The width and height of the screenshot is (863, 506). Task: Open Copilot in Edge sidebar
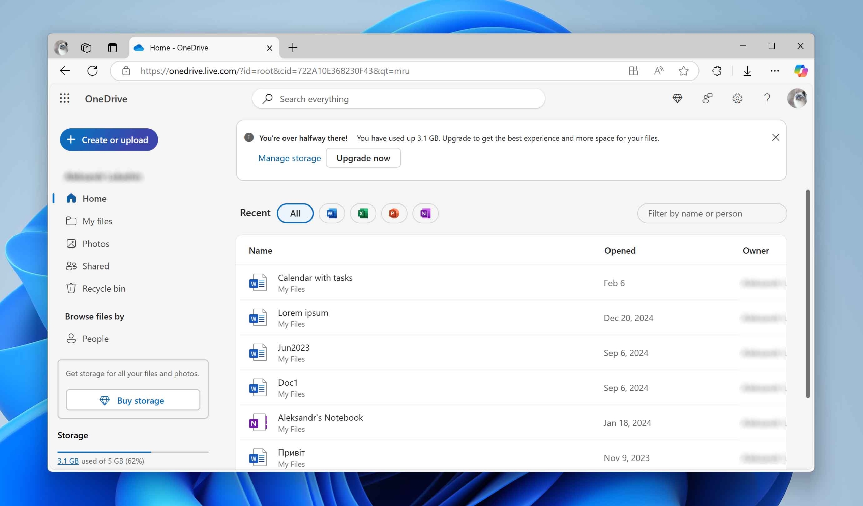pos(801,71)
